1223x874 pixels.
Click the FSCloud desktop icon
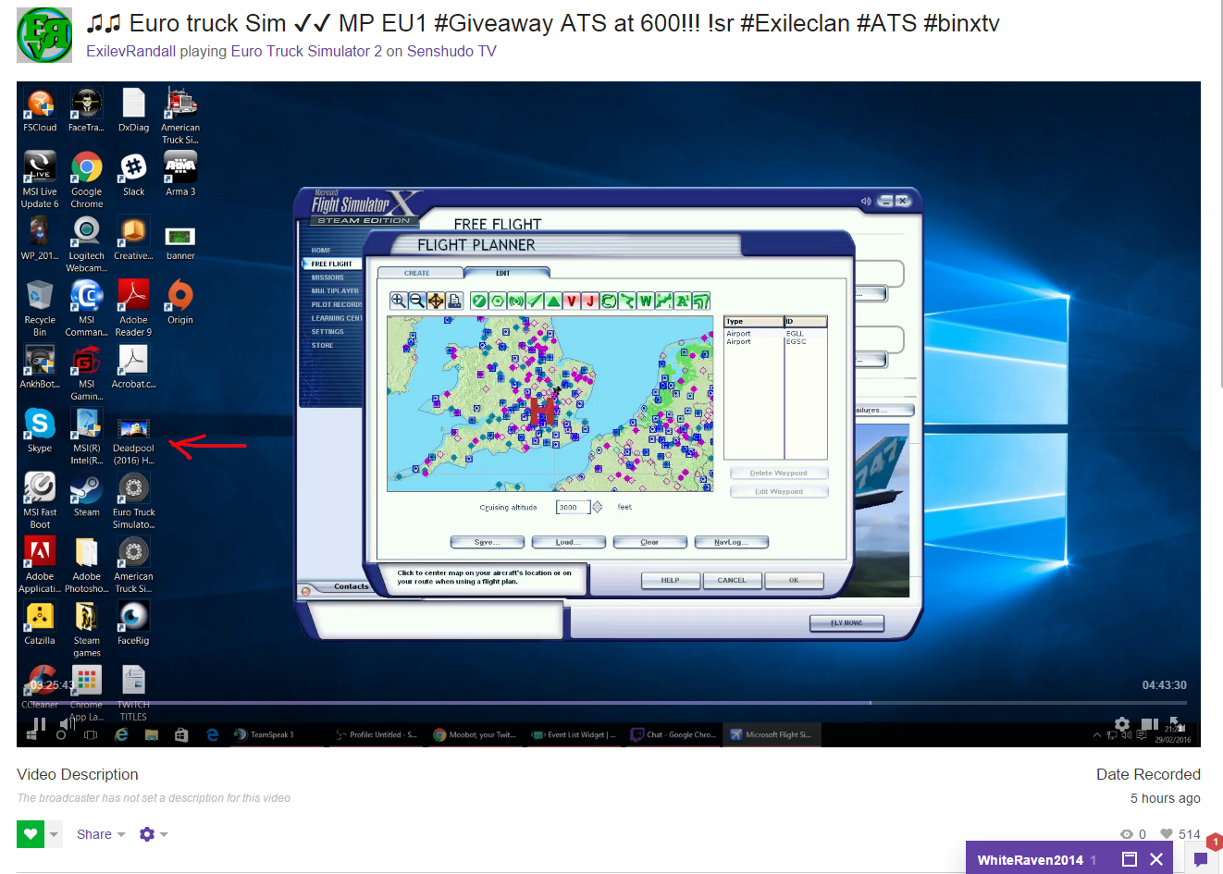[40, 111]
